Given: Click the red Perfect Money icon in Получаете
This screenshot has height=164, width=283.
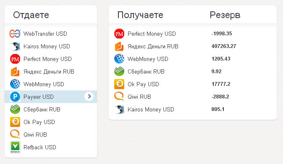Looking at the screenshot, I should pos(119,34).
